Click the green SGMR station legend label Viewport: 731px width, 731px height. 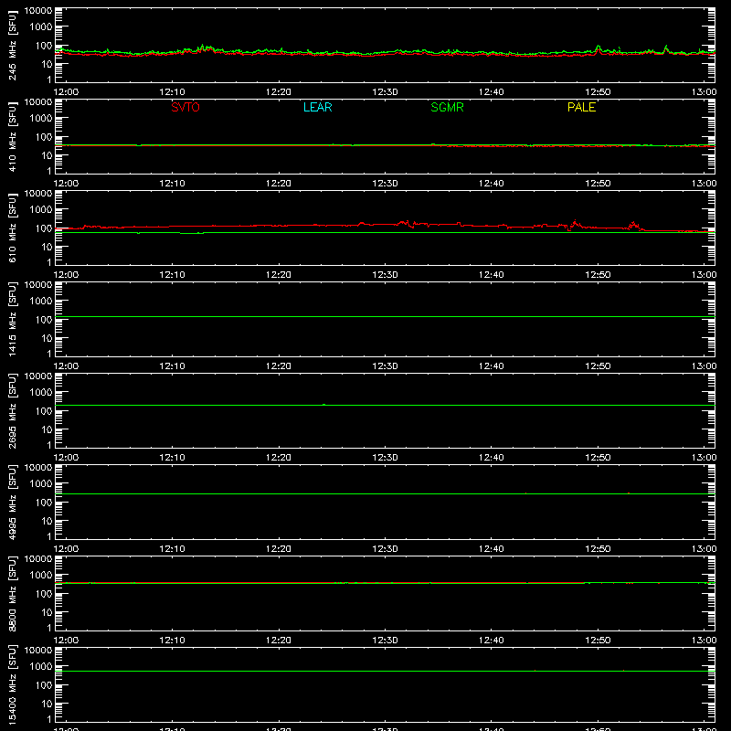[x=447, y=107]
